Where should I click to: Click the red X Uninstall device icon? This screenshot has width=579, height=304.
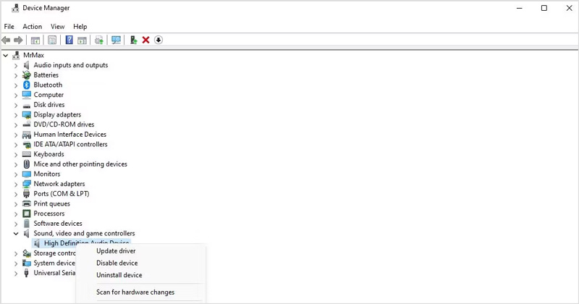[x=146, y=40]
